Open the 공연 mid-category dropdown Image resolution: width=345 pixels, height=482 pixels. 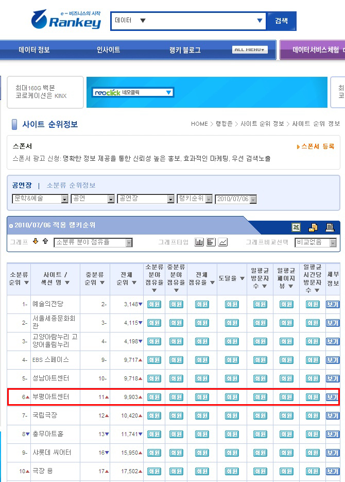[x=93, y=199]
